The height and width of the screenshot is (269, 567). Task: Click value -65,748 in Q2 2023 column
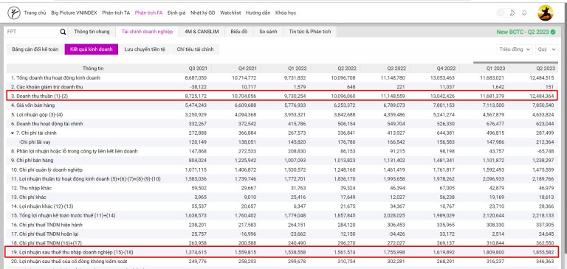546,151
